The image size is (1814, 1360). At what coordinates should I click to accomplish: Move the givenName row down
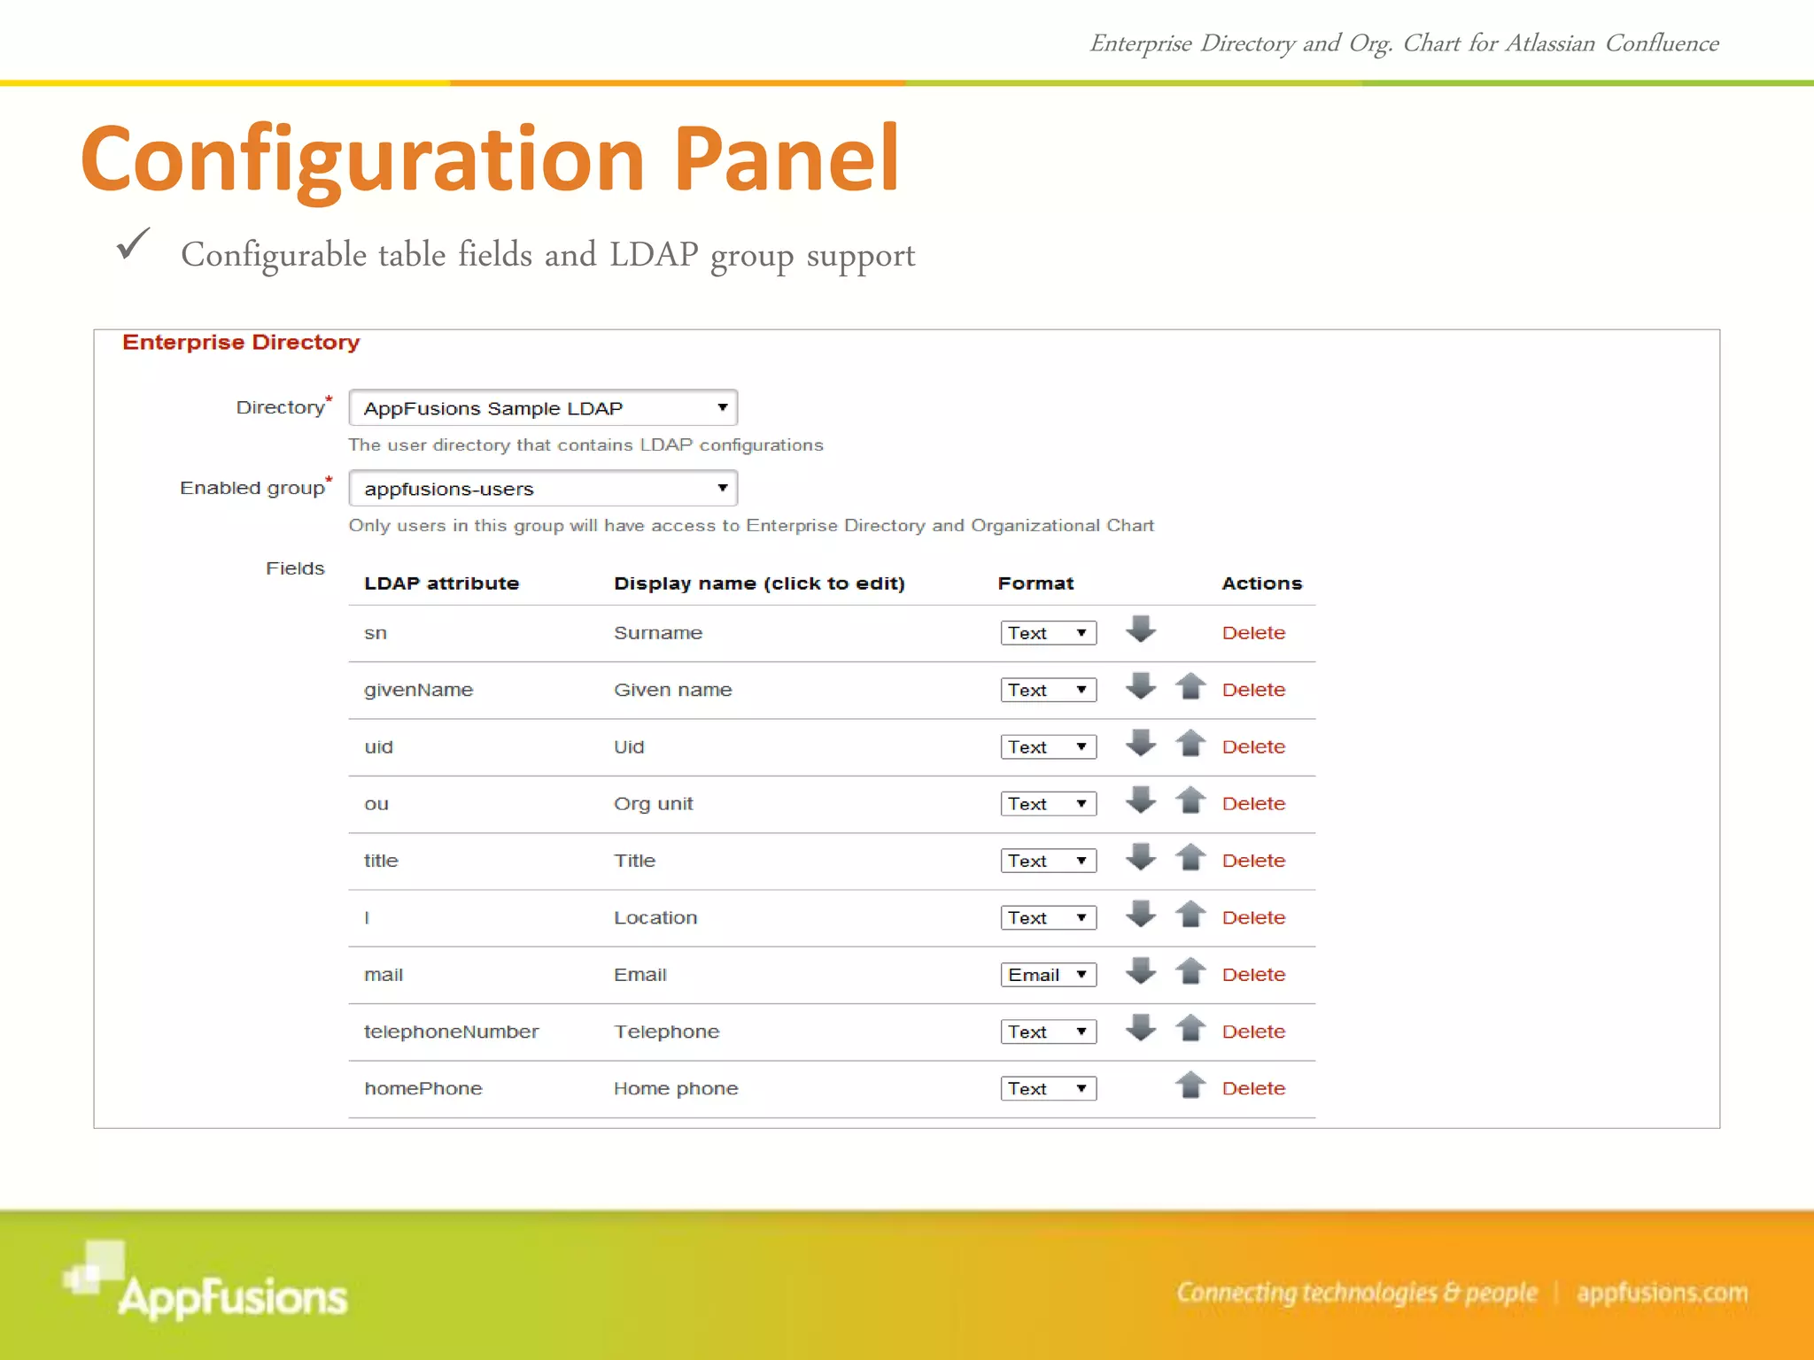(1141, 686)
